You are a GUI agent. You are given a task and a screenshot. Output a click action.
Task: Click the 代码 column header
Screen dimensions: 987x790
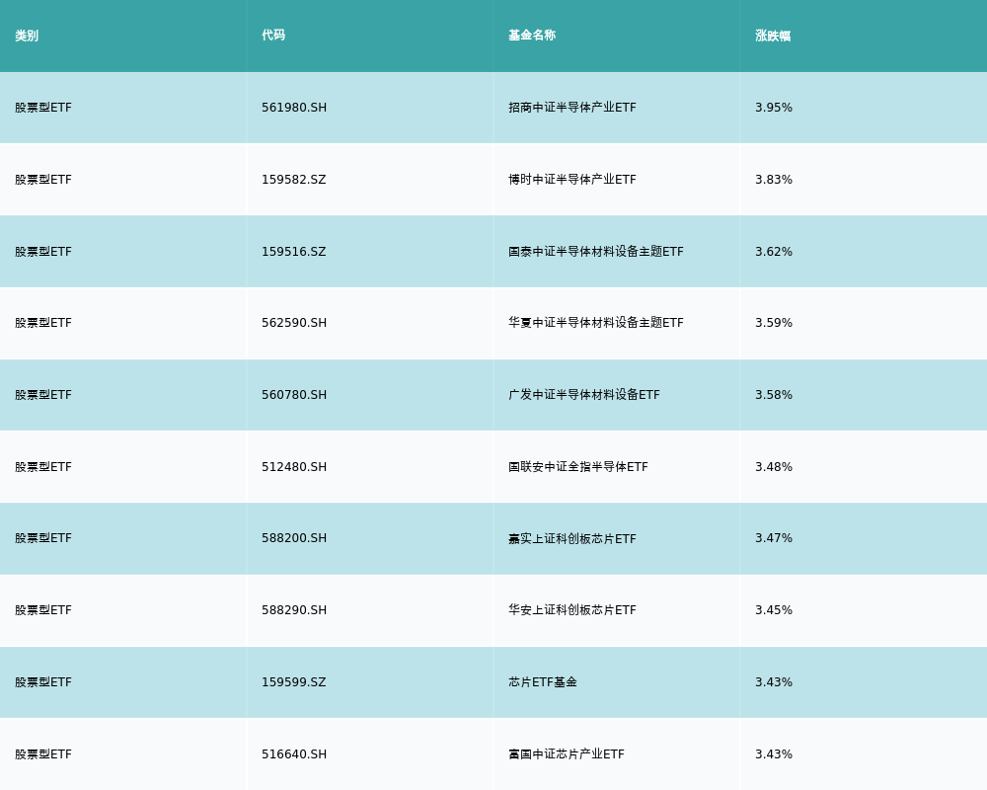point(273,36)
